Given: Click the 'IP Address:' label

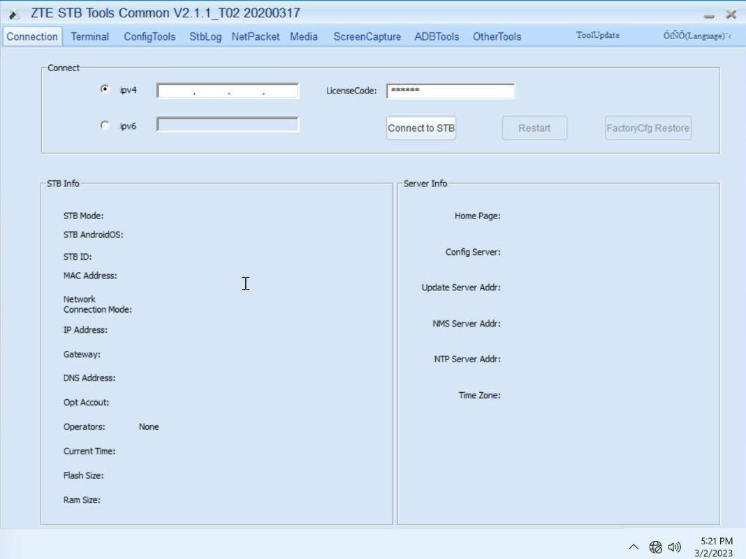Looking at the screenshot, I should pos(85,330).
